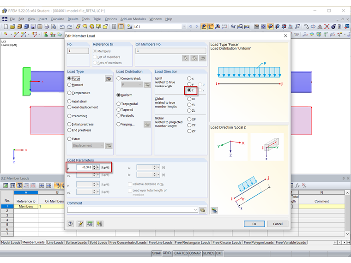Image resolution: width=351 pixels, height=263 pixels.
Task: Open the File menu
Action: click(12, 19)
